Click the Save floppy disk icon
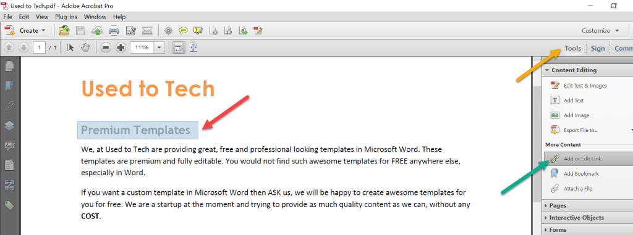 click(x=81, y=31)
